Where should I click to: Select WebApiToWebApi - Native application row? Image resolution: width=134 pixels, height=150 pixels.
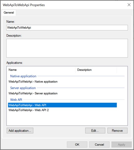click(x=62, y=82)
